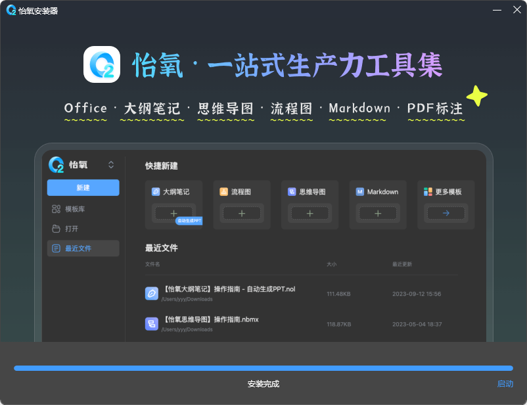
Task: Click the 思维导图 icon in 快捷新建
Action: [x=292, y=192]
